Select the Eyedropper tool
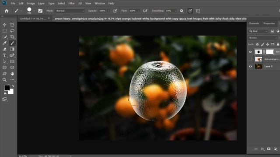The height and width of the screenshot is (157, 280). coord(4,43)
